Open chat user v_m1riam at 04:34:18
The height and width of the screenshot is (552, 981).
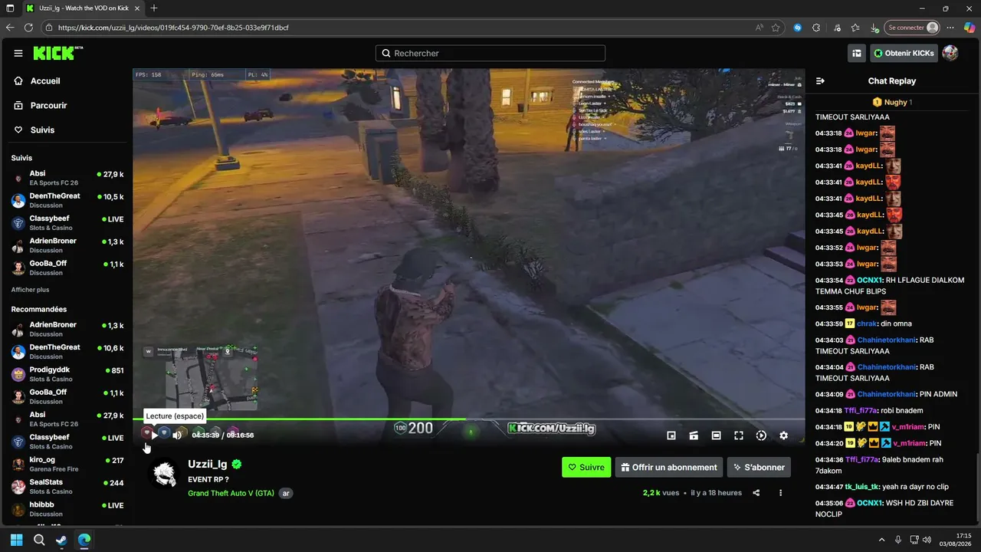tap(910, 427)
